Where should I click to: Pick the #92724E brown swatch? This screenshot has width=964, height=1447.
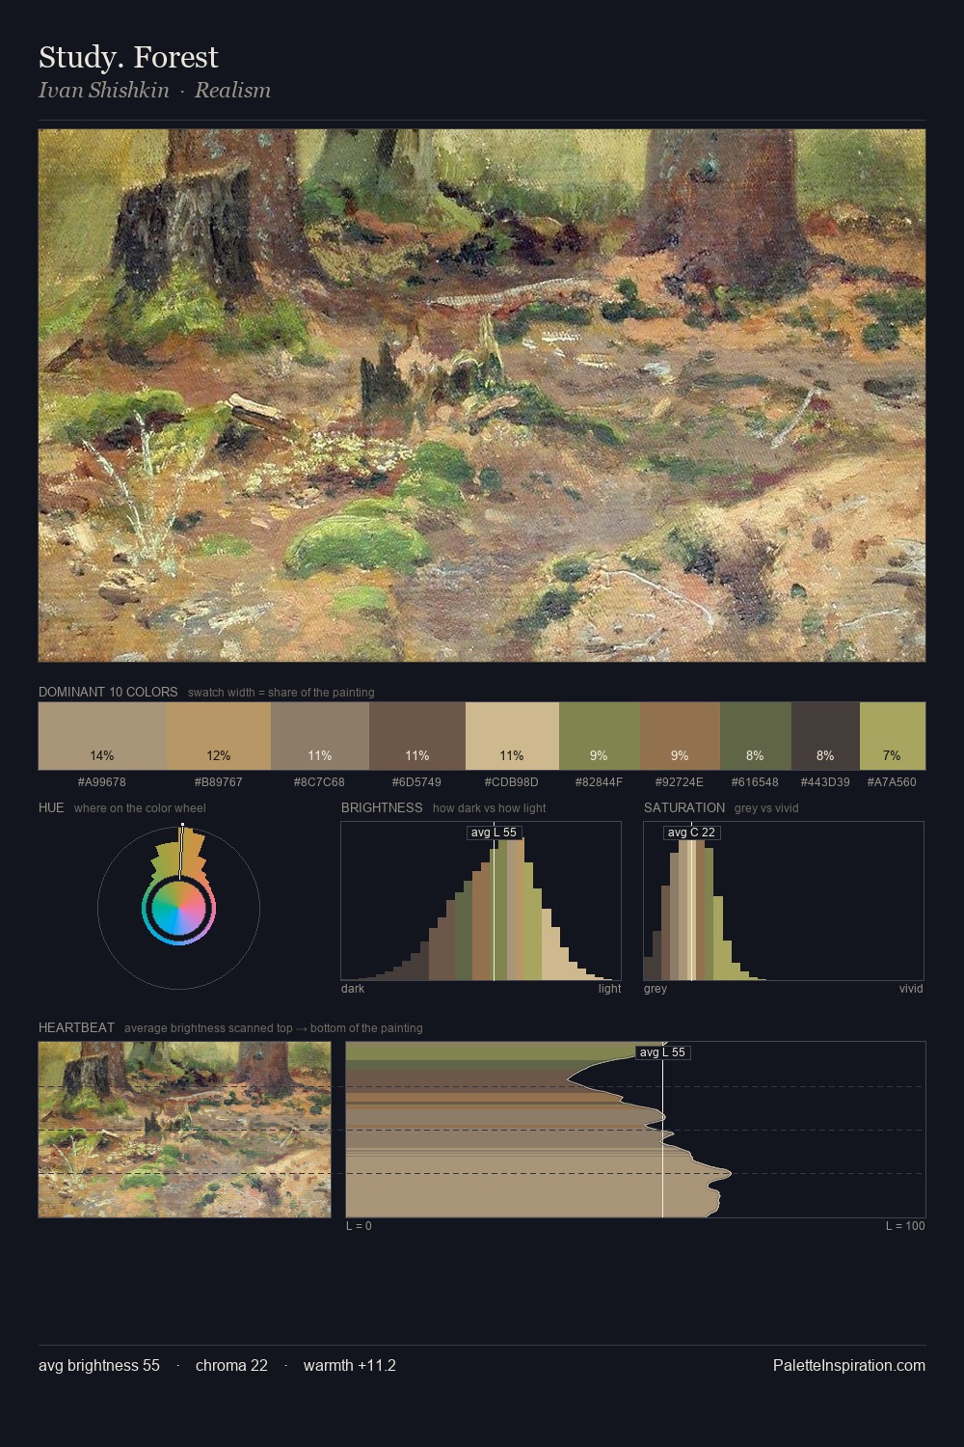coord(680,736)
